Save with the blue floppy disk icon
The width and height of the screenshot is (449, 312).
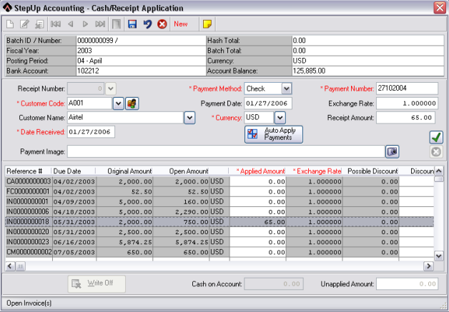(132, 24)
